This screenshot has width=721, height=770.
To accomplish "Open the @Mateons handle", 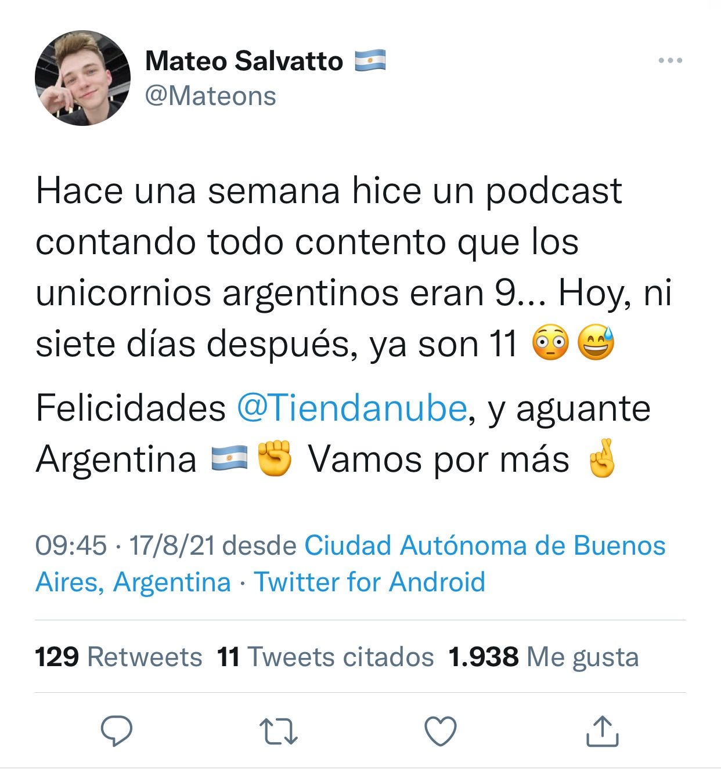I will click(x=211, y=96).
